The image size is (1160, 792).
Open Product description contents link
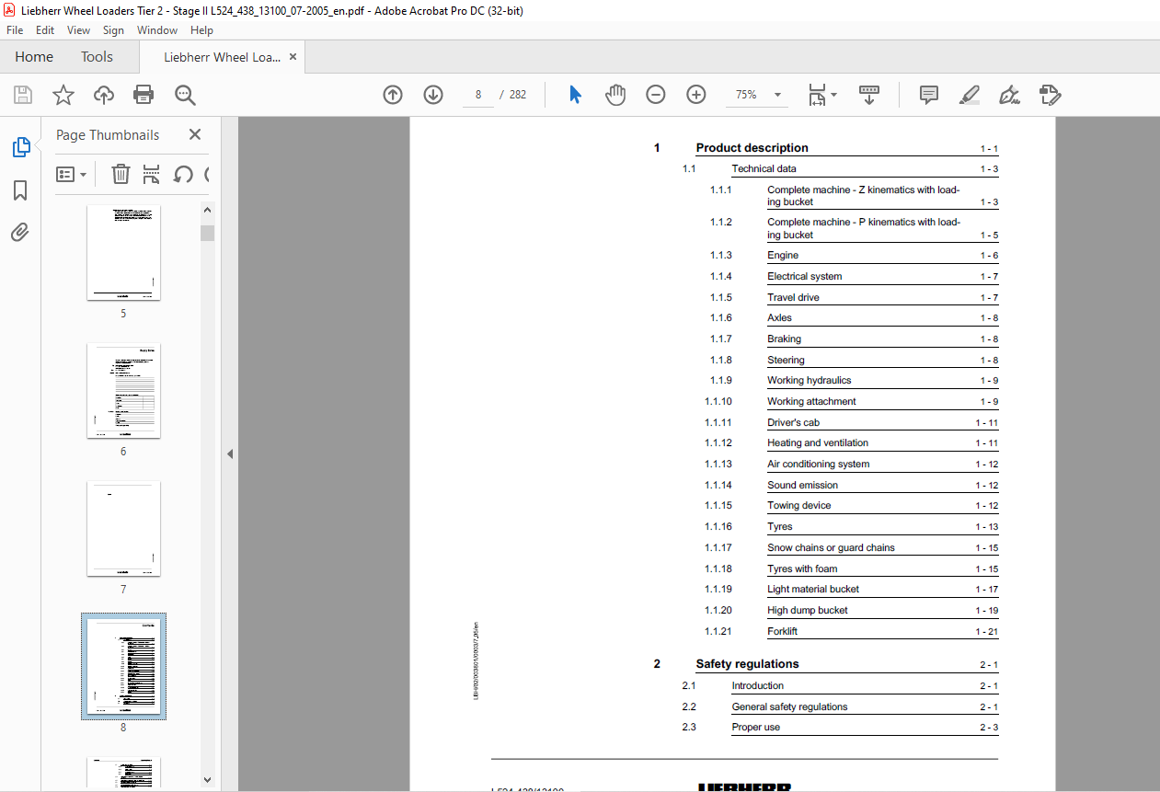click(x=752, y=148)
